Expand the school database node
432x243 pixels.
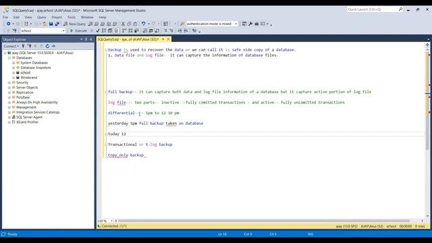coord(13,73)
